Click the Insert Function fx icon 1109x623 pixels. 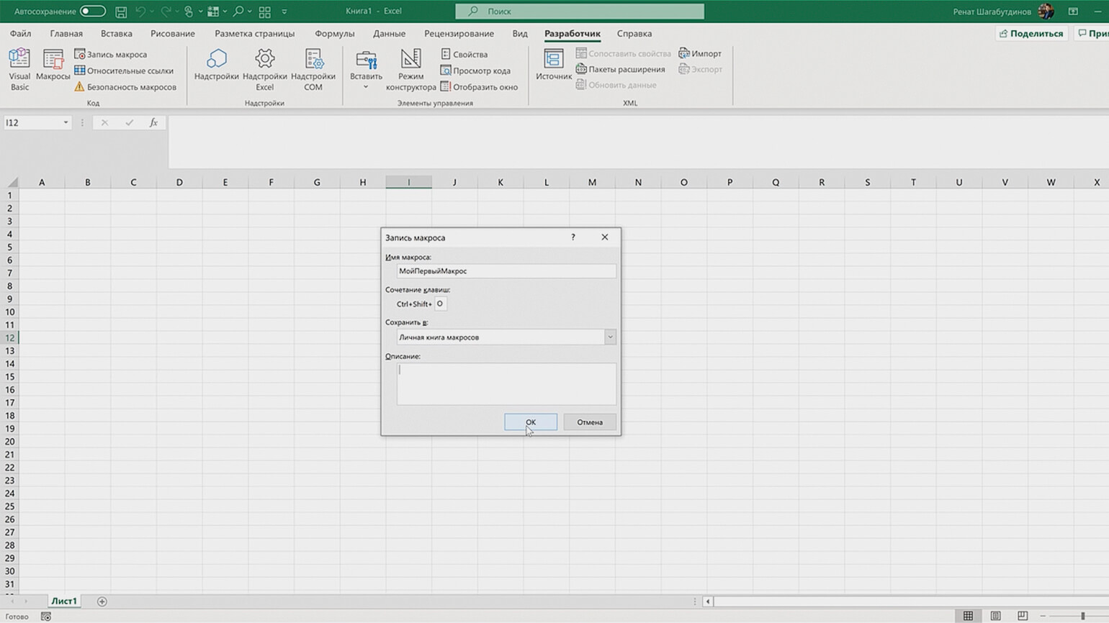(x=153, y=123)
